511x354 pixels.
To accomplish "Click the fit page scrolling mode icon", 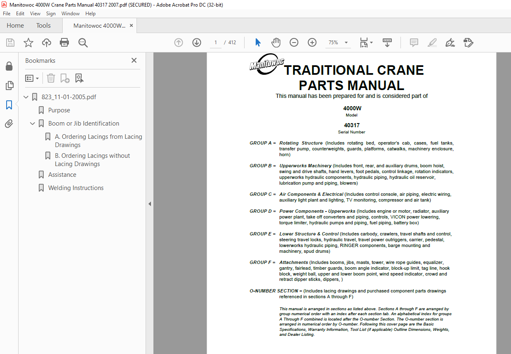I will (364, 43).
